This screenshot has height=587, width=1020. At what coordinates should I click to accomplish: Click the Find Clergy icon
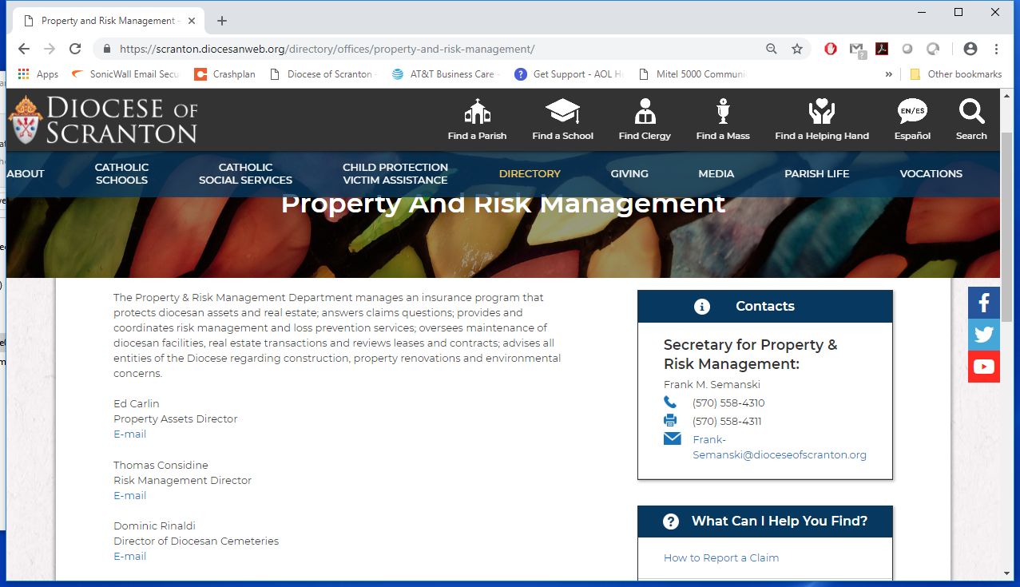click(645, 112)
